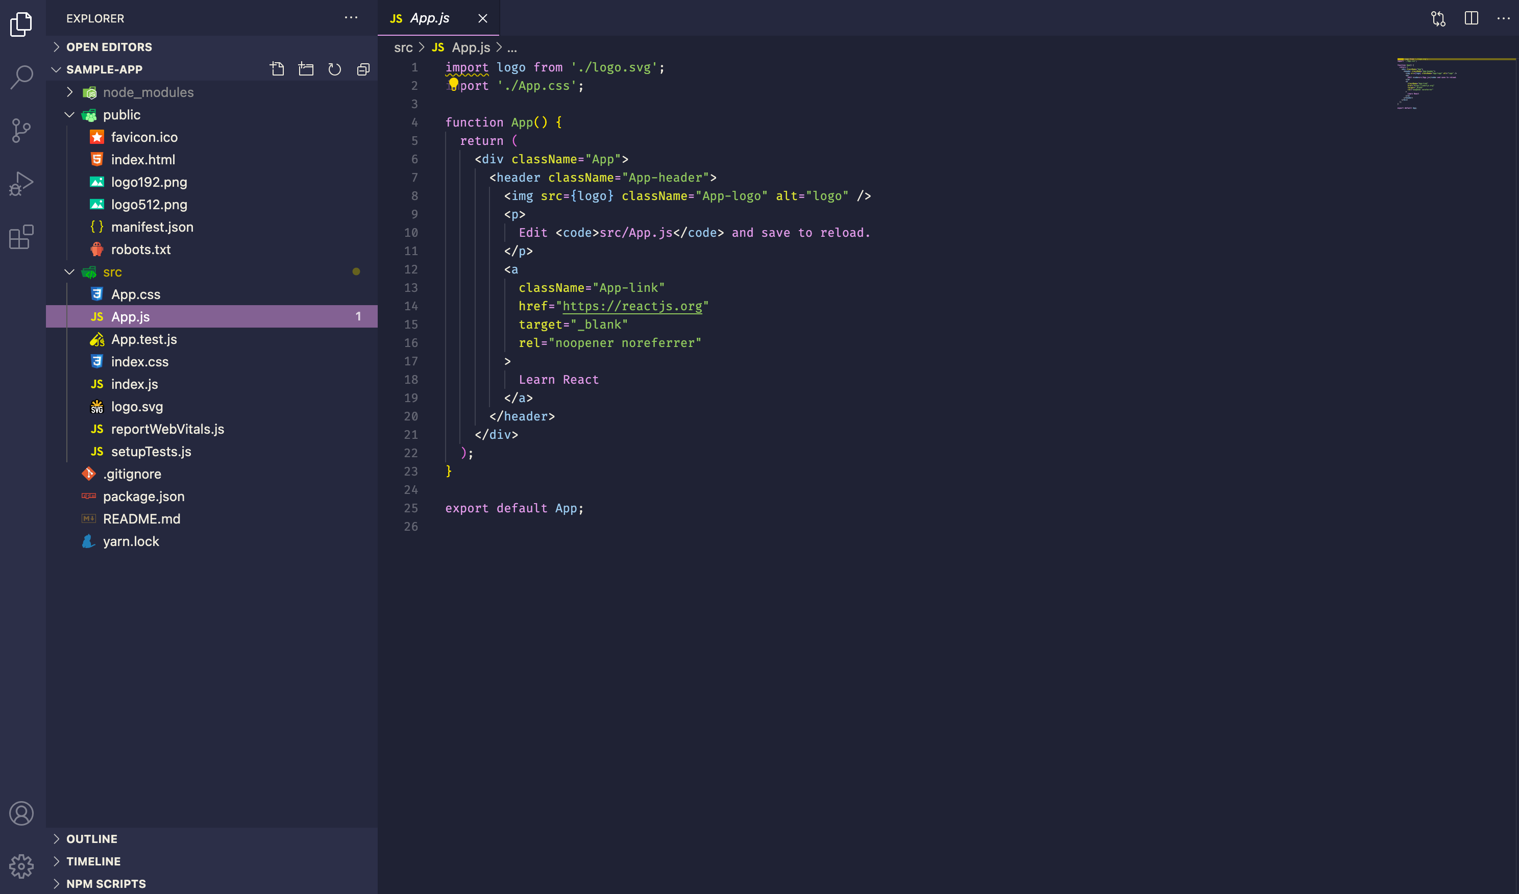This screenshot has height=894, width=1519.
Task: Open the Manage gear settings menu
Action: [22, 866]
